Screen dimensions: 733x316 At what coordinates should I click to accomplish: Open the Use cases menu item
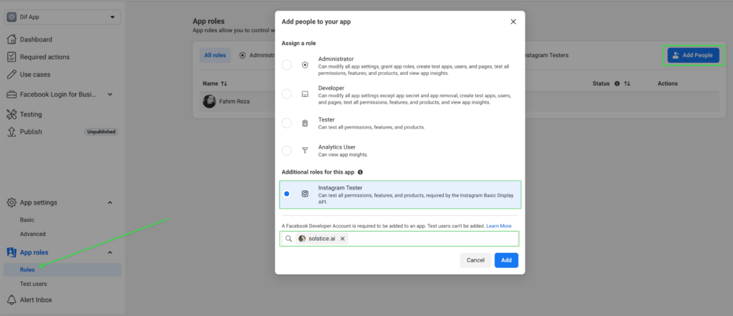[35, 74]
